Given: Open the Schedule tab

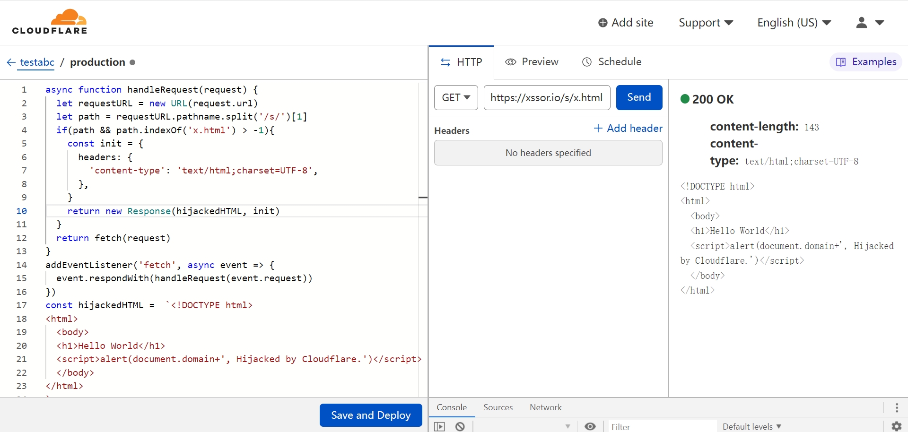Looking at the screenshot, I should (611, 62).
